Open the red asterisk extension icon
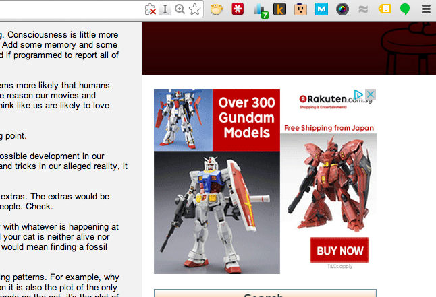This screenshot has width=436, height=297. tap(238, 9)
